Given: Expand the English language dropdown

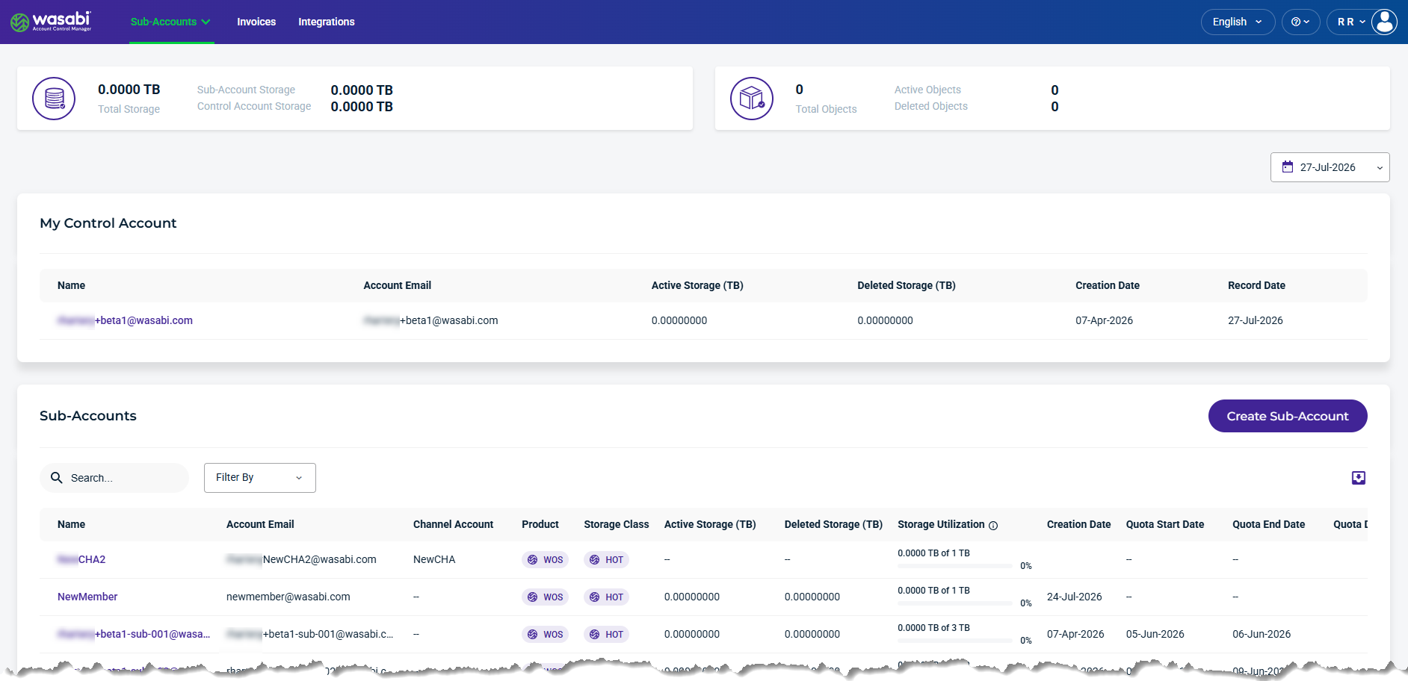Looking at the screenshot, I should click(1238, 22).
